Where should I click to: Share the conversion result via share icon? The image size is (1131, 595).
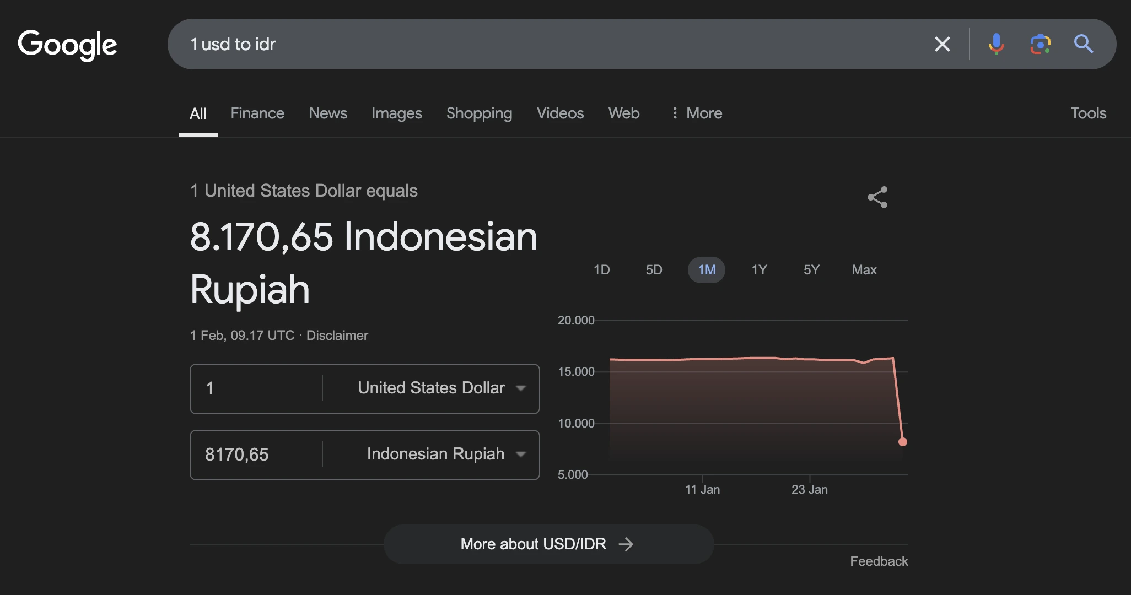[x=877, y=197]
